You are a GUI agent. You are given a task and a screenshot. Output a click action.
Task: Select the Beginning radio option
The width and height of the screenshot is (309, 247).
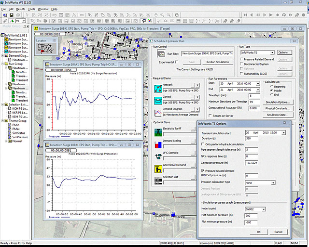pos(272,87)
